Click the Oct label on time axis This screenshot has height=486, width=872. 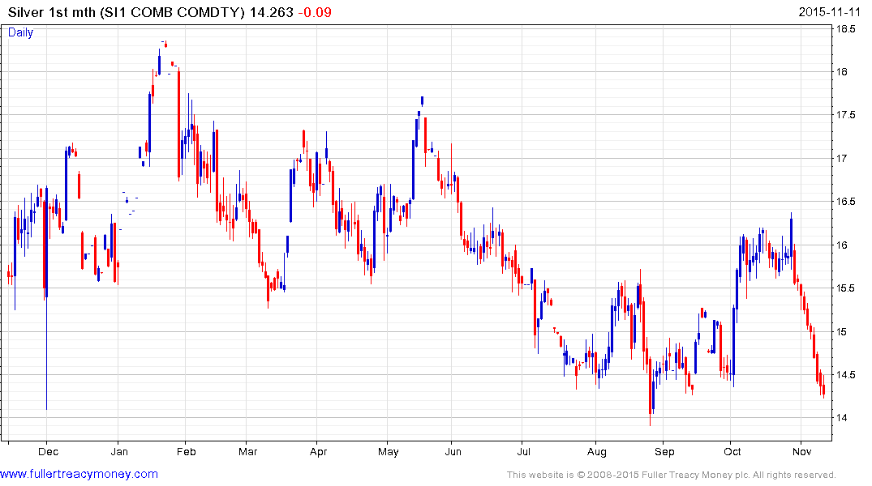click(x=732, y=451)
